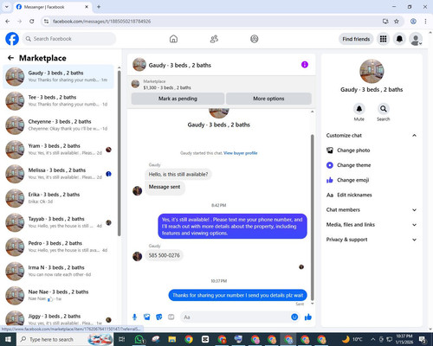This screenshot has width=433, height=346.
Task: Send a thumbs-up like
Action: click(308, 317)
